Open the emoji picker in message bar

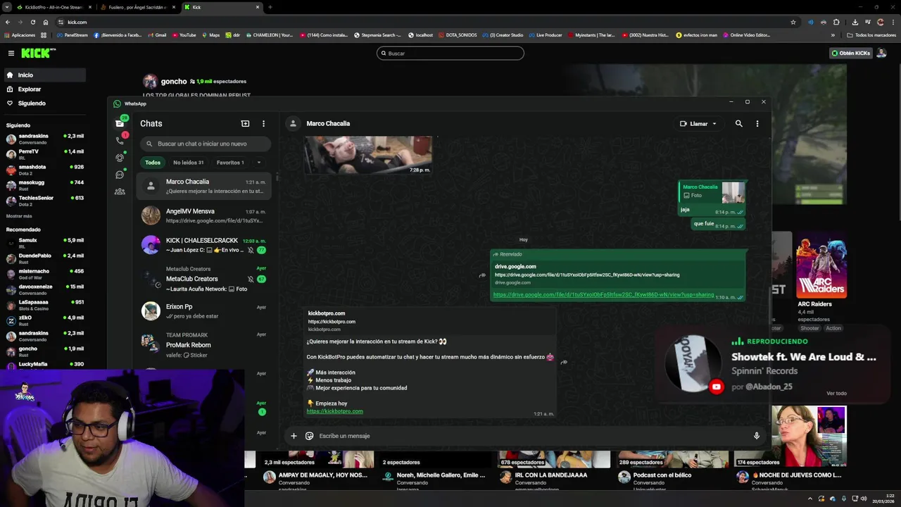click(x=309, y=436)
